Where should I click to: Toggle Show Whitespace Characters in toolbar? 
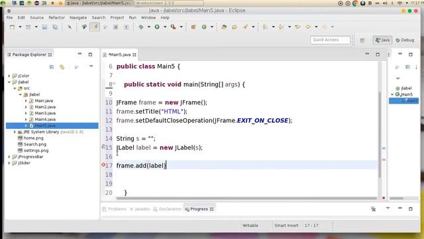[x=127, y=27]
